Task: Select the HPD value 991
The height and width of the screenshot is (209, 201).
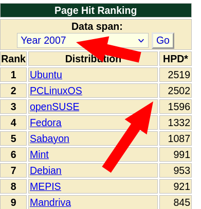Action: pyautogui.click(x=181, y=154)
